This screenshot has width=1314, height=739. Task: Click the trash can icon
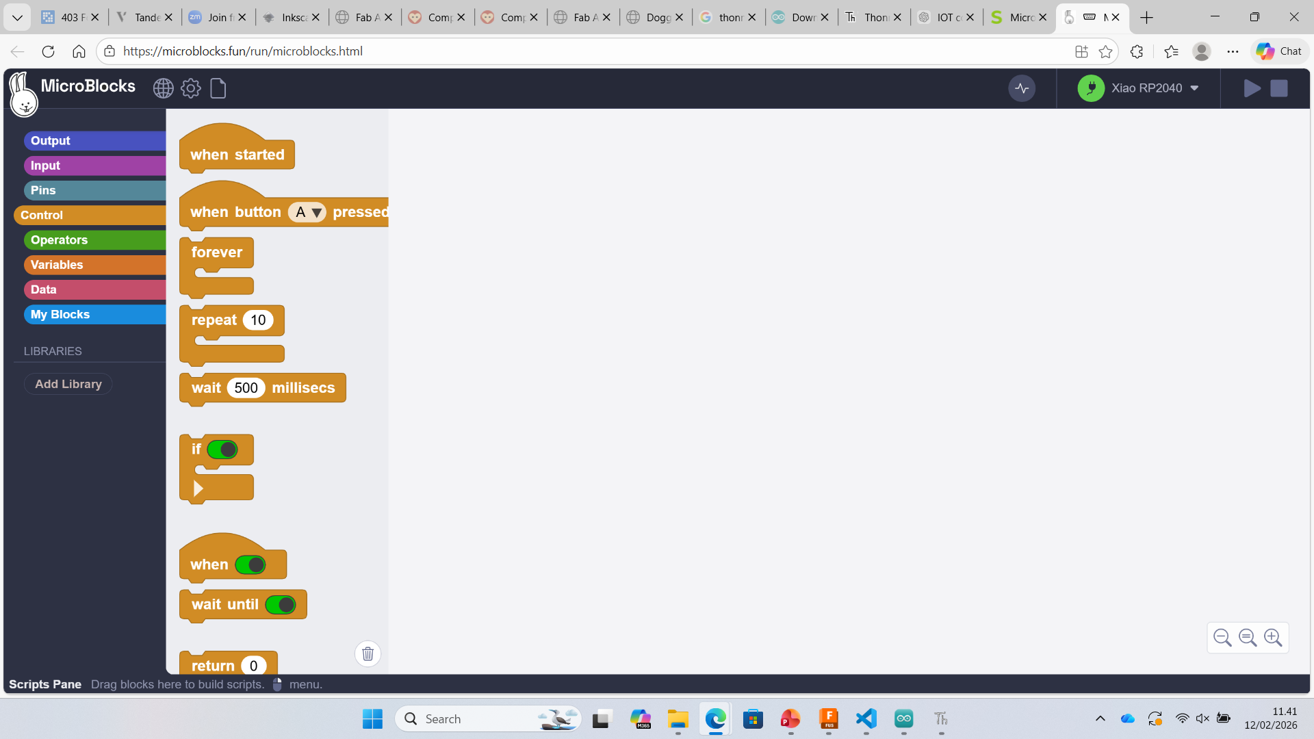[x=368, y=653]
